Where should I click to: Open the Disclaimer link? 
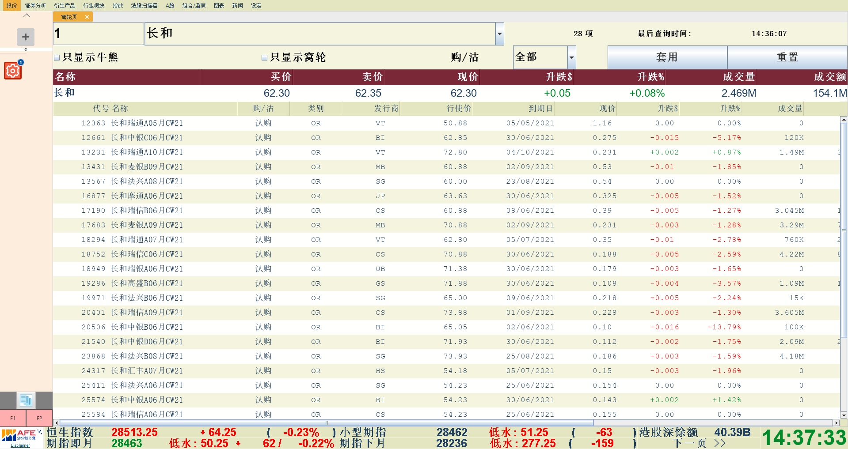[20, 445]
